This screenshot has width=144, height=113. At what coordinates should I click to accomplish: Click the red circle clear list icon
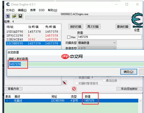[x=74, y=89]
